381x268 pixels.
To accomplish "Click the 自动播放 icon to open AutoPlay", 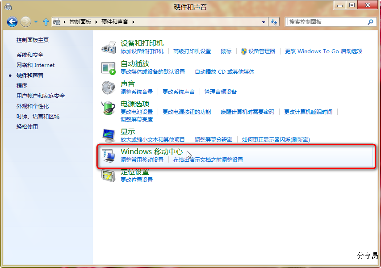I will [108, 69].
